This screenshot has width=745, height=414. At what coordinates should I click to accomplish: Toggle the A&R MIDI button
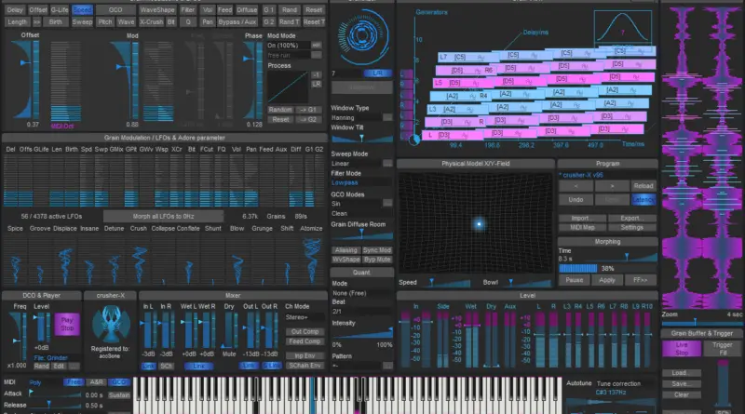[97, 382]
